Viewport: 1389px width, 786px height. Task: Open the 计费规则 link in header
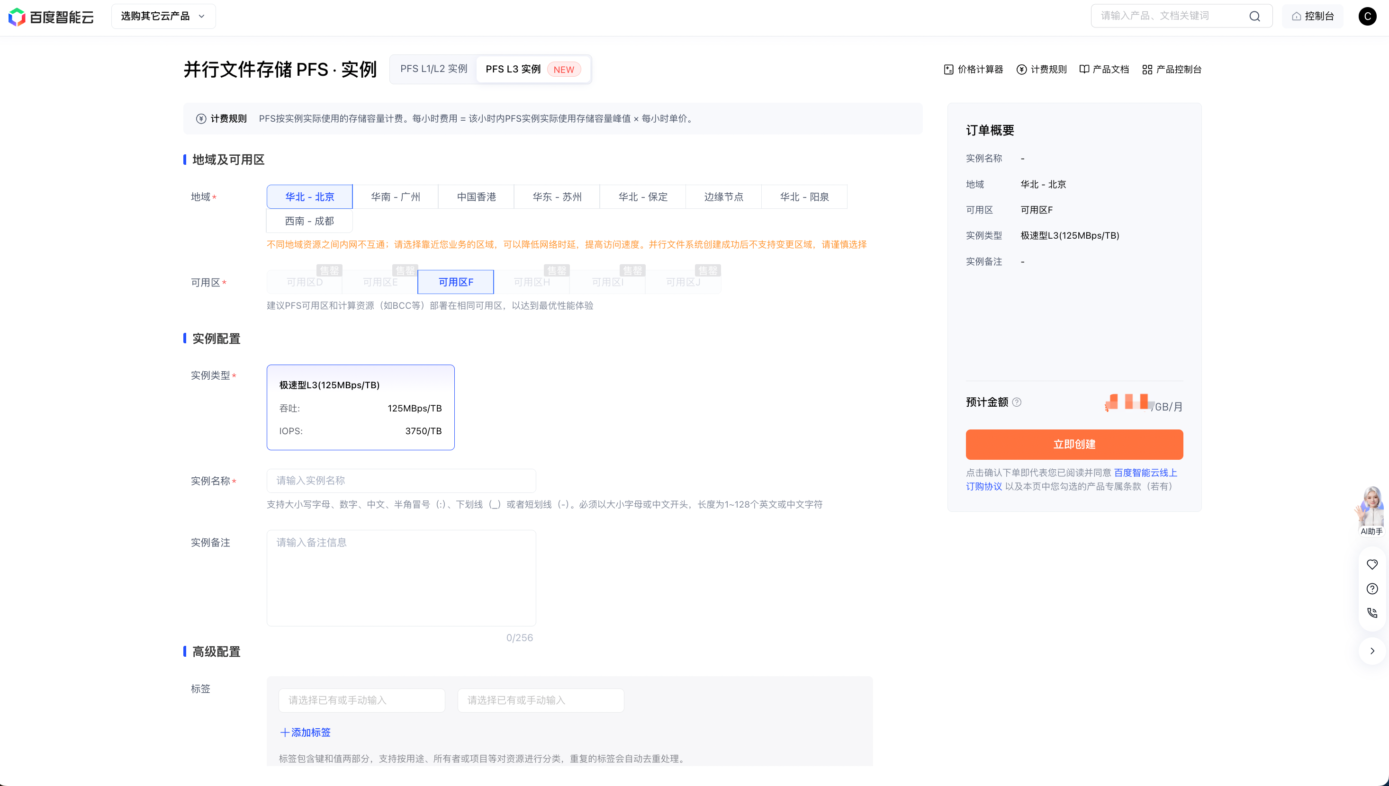(x=1042, y=69)
